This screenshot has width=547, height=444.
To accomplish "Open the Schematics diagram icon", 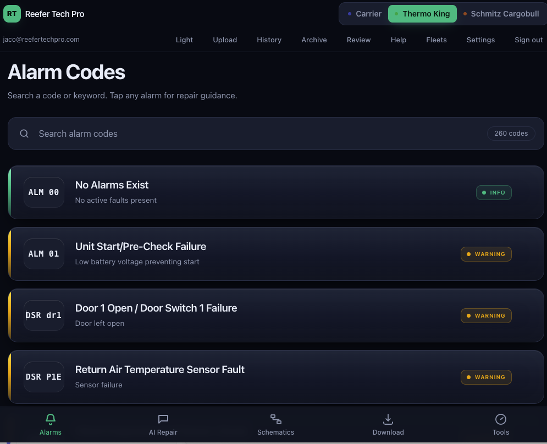I will pos(275,419).
